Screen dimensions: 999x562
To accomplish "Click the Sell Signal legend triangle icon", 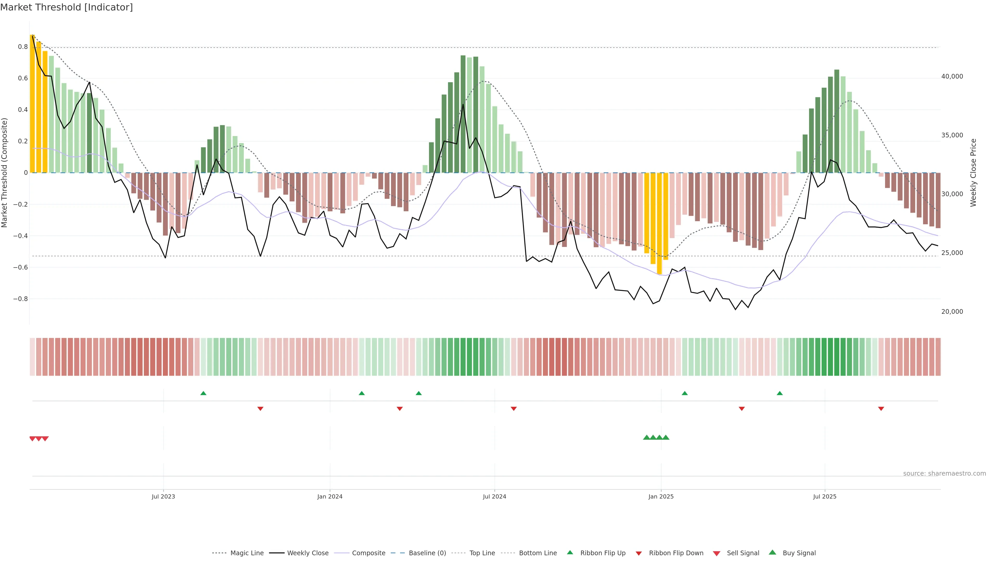I will pos(716,553).
